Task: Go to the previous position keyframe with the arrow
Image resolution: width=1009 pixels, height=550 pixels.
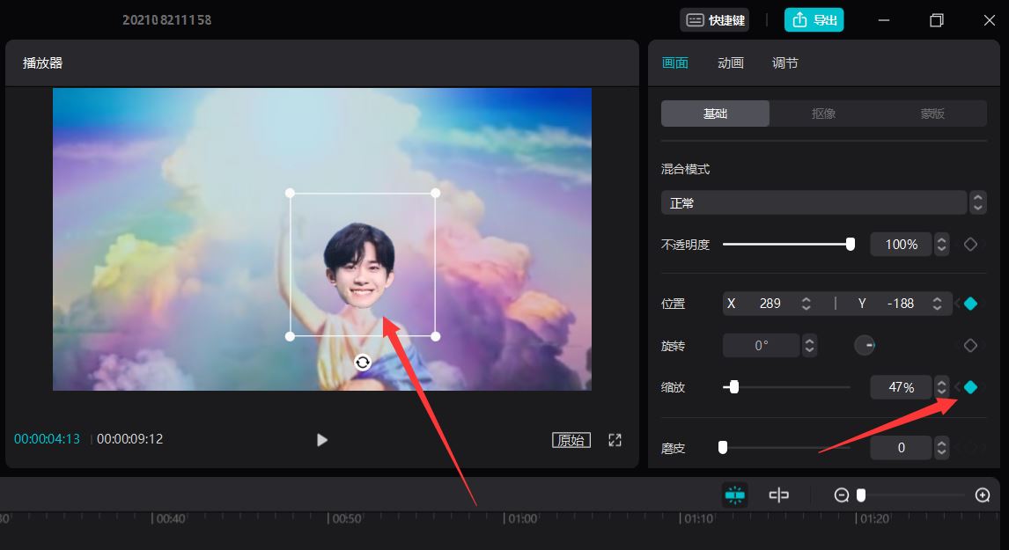Action: coord(957,304)
